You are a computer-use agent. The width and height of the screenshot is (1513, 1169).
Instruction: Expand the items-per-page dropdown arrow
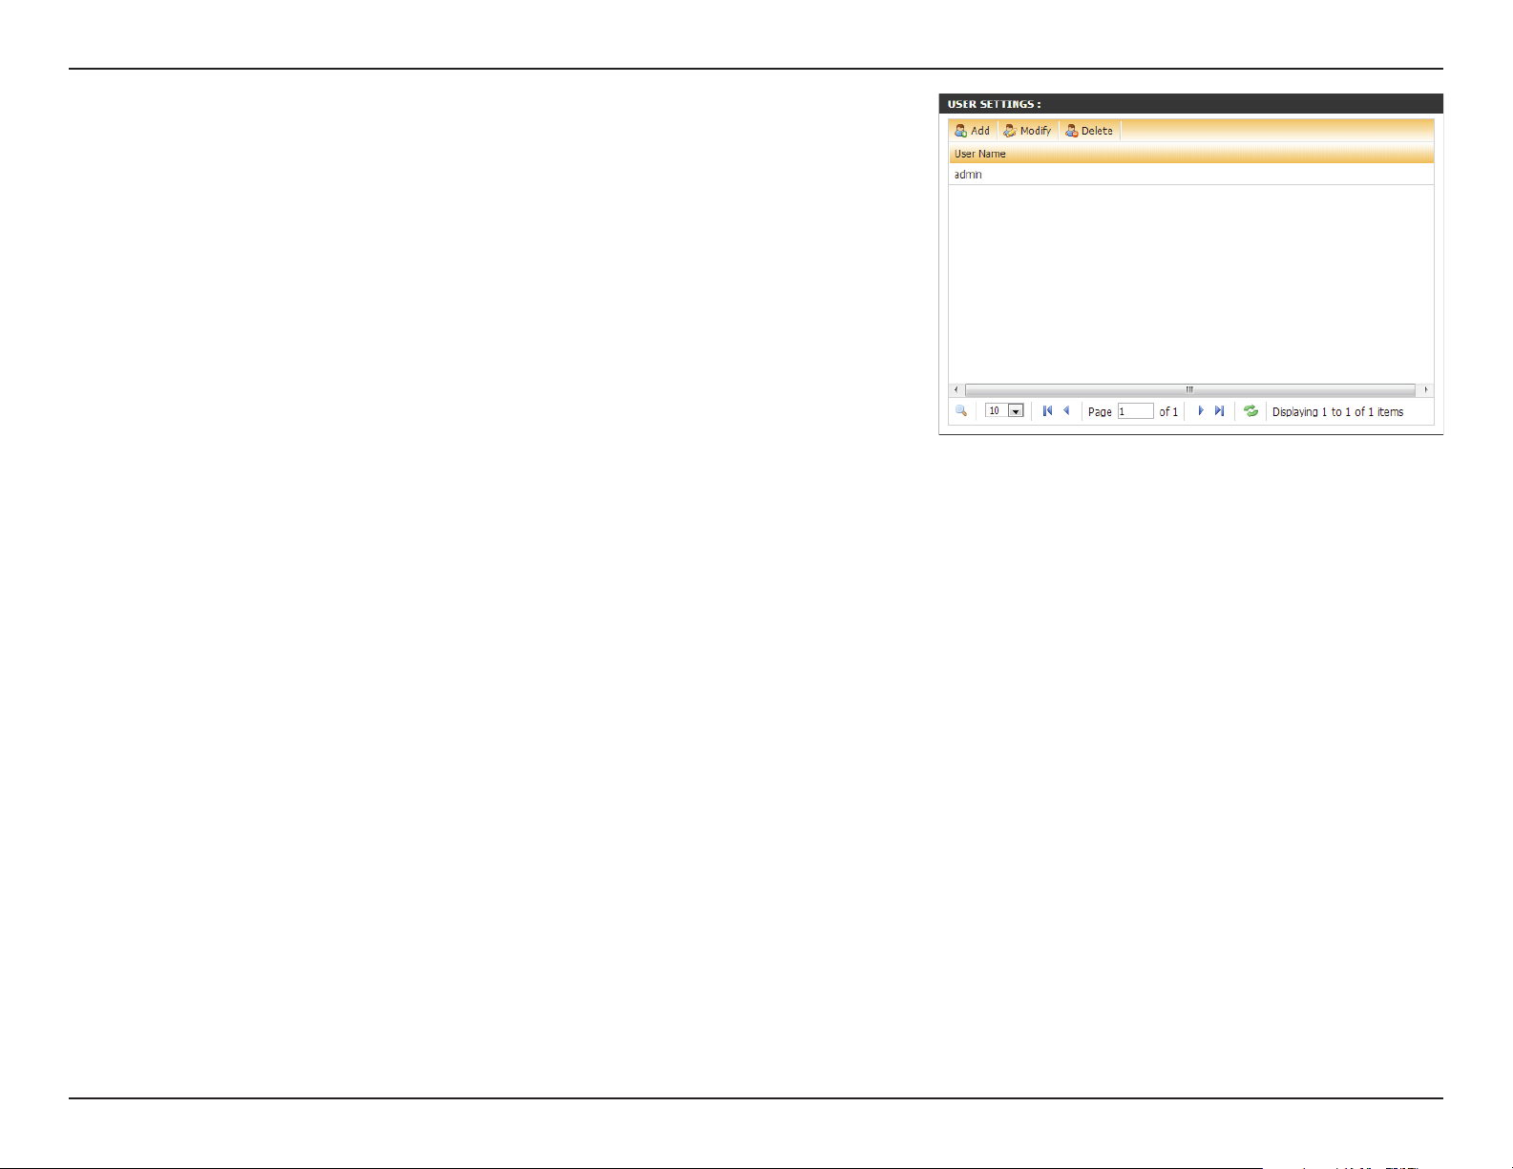(1016, 411)
